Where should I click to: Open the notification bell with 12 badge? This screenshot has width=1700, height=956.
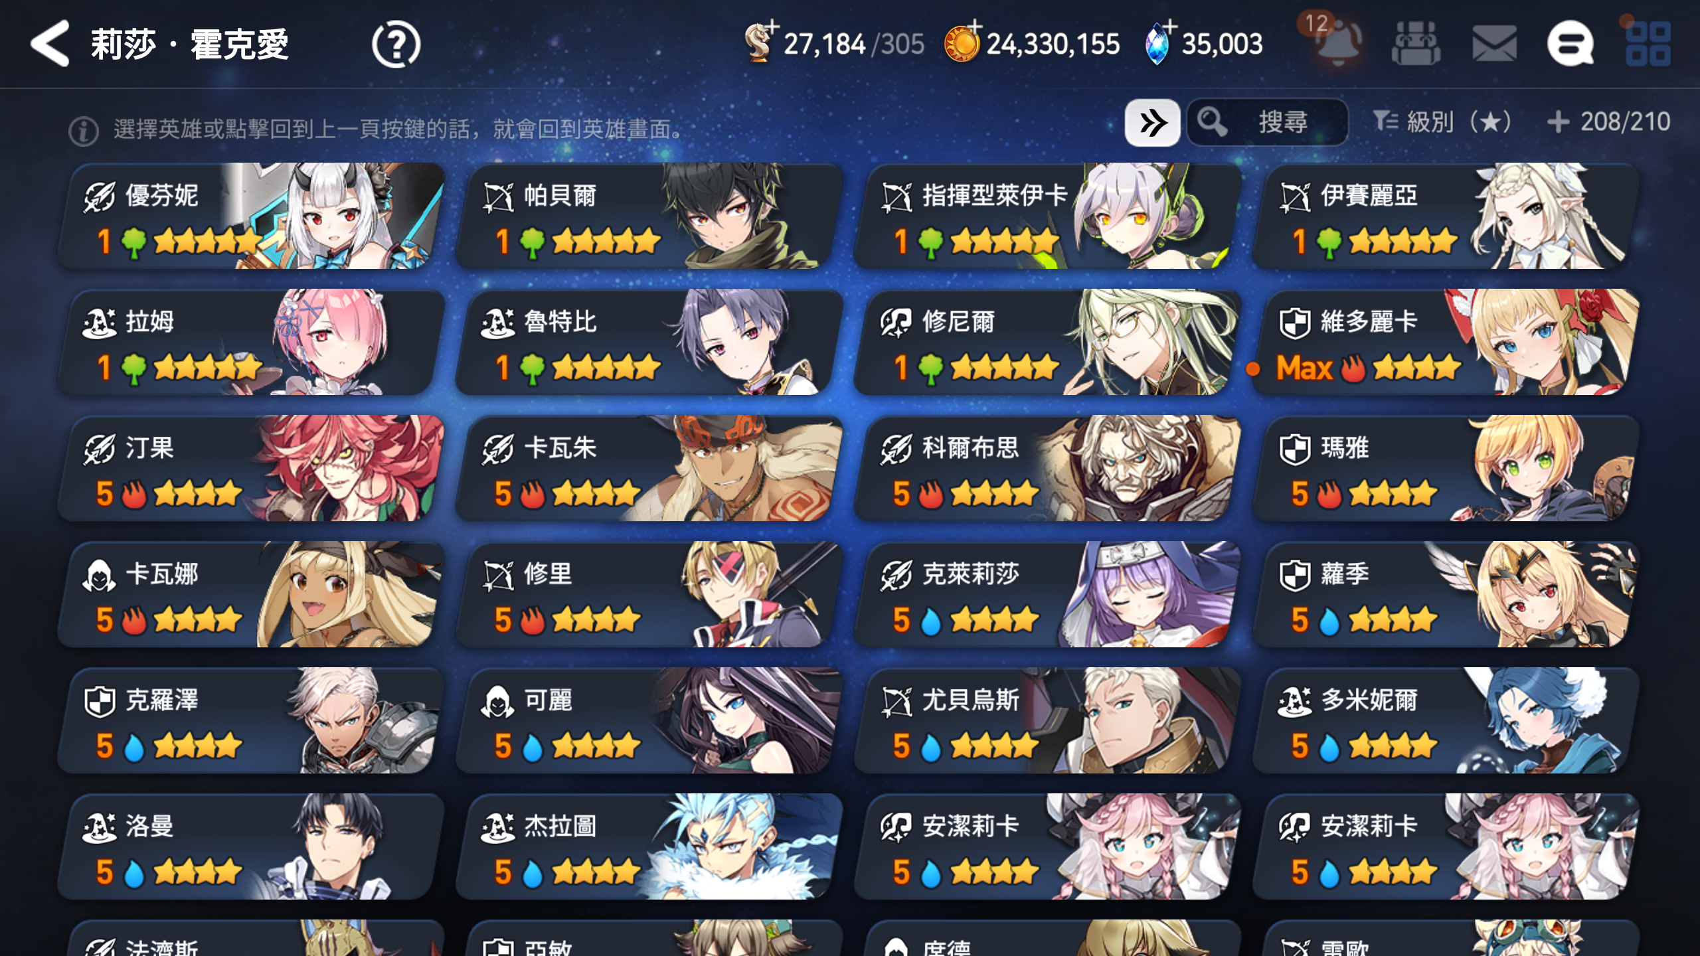1336,41
